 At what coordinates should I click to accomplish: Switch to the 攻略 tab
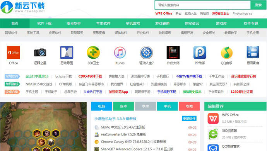(189, 106)
